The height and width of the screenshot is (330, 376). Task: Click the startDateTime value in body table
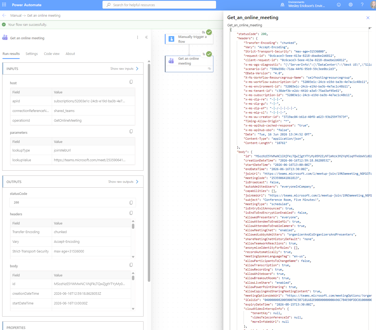click(91, 303)
